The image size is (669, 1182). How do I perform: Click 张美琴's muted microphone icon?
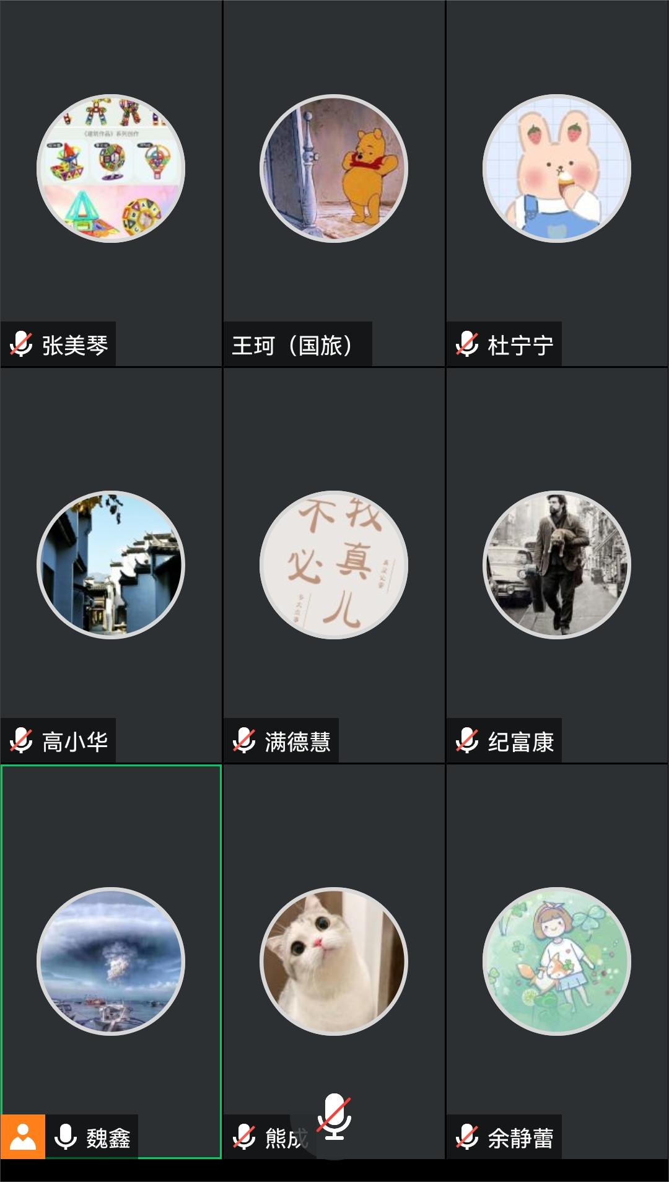click(x=21, y=344)
